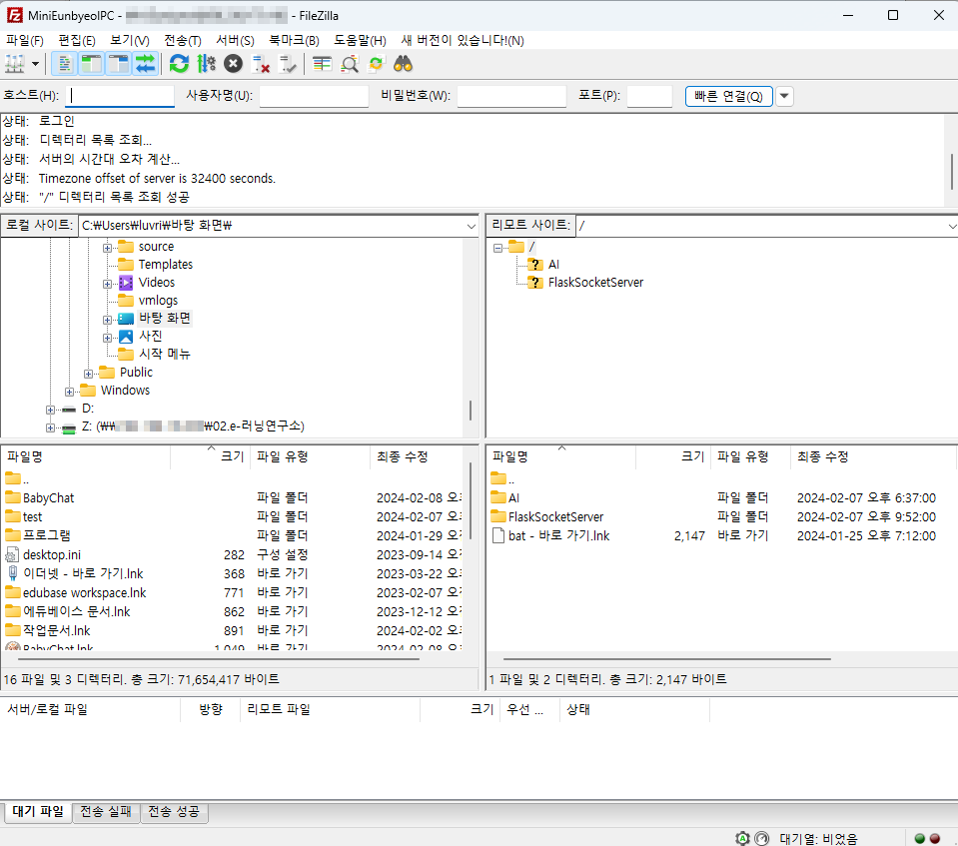The width and height of the screenshot is (958, 846).
Task: Switch to the 전송 성공 tab
Action: click(174, 811)
